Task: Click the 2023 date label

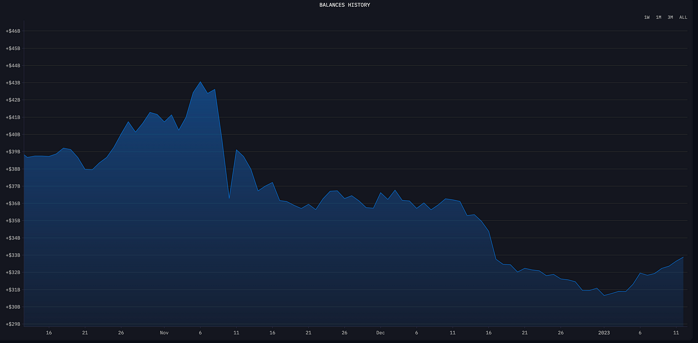Action: click(x=604, y=333)
